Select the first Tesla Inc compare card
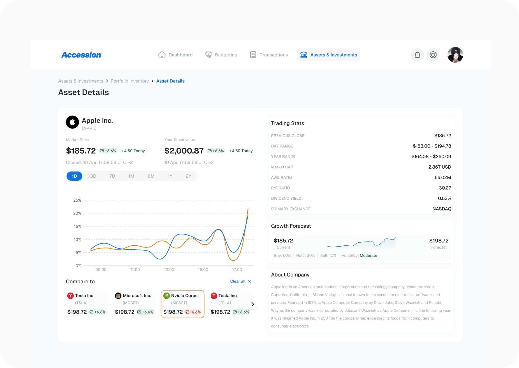 87,304
